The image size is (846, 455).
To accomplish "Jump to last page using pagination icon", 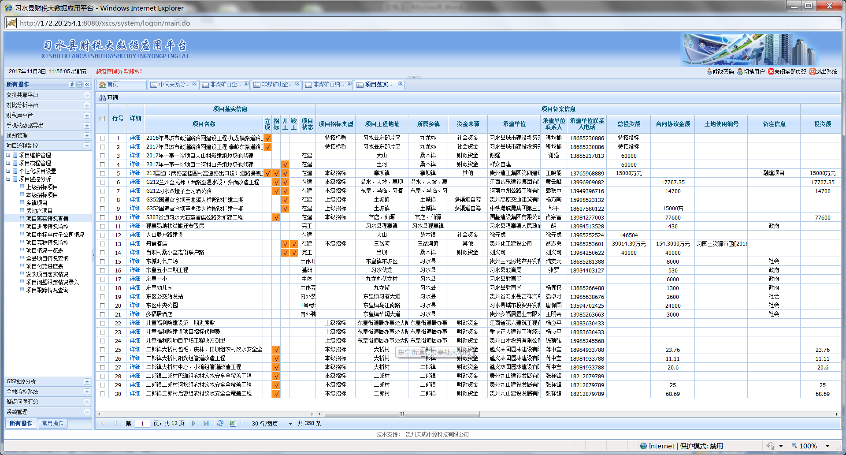I will point(206,423).
